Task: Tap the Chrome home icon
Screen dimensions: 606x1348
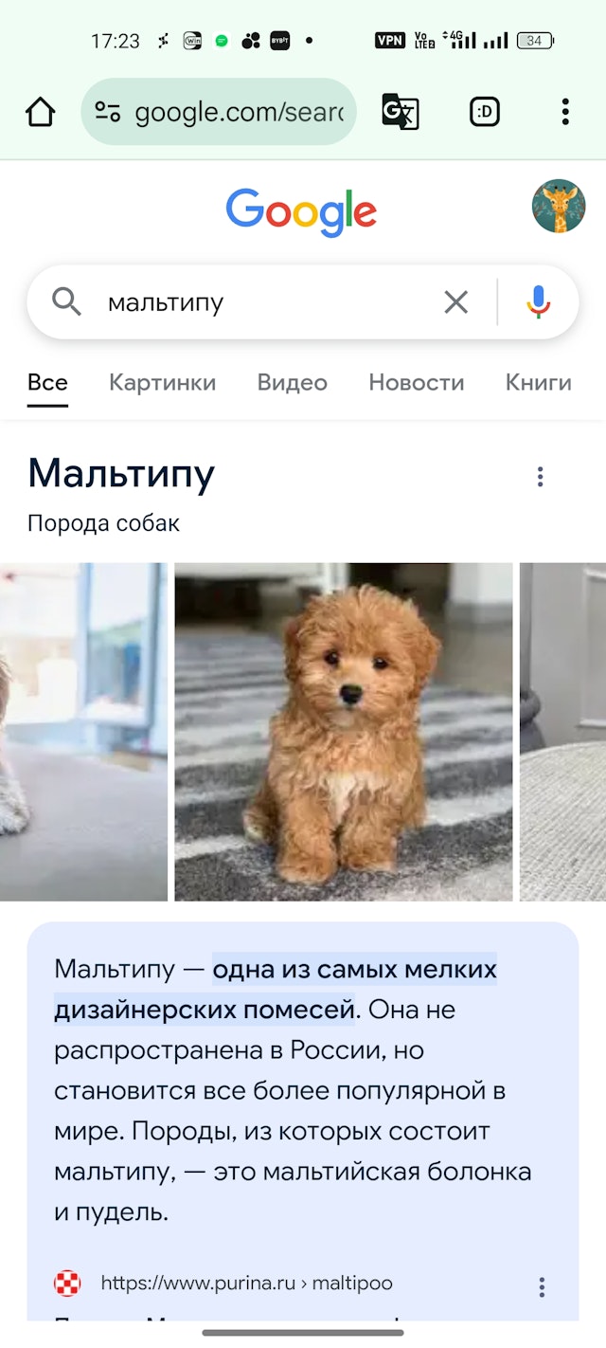Action: 40,112
